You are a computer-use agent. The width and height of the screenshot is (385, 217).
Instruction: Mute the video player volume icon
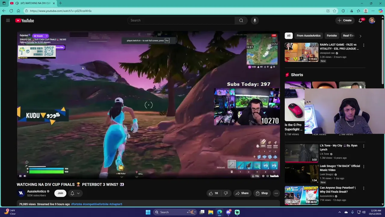pyautogui.click(x=25, y=176)
